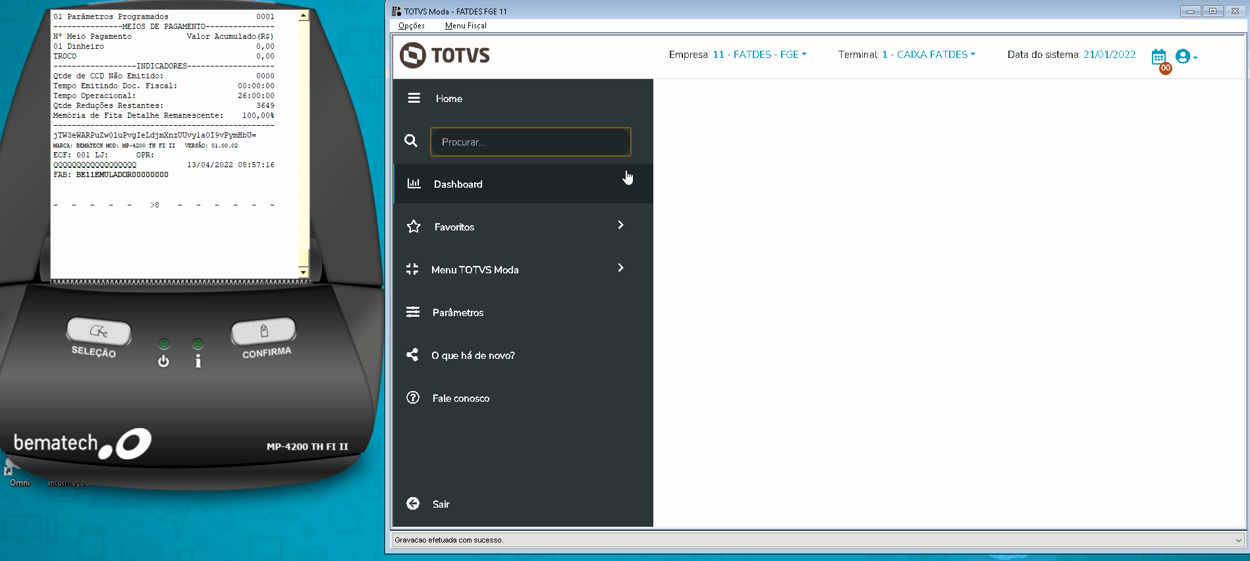Open the calendar icon in the header
This screenshot has height=561, width=1250.
click(1159, 57)
